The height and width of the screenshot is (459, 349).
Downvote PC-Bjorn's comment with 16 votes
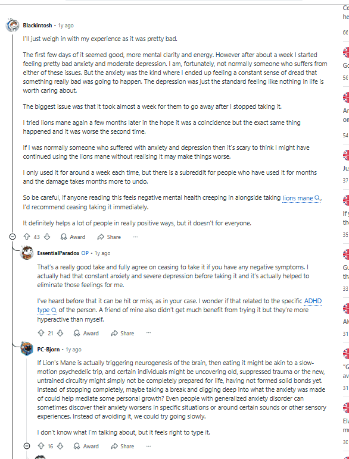(x=60, y=446)
